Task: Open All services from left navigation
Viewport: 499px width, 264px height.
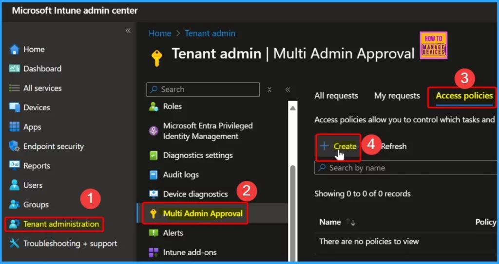Action: [x=42, y=88]
